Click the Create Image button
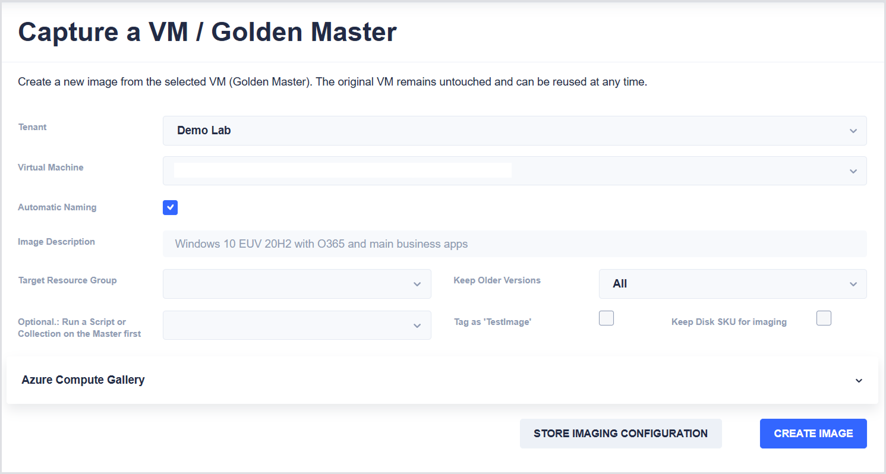This screenshot has width=886, height=474. pyautogui.click(x=814, y=434)
